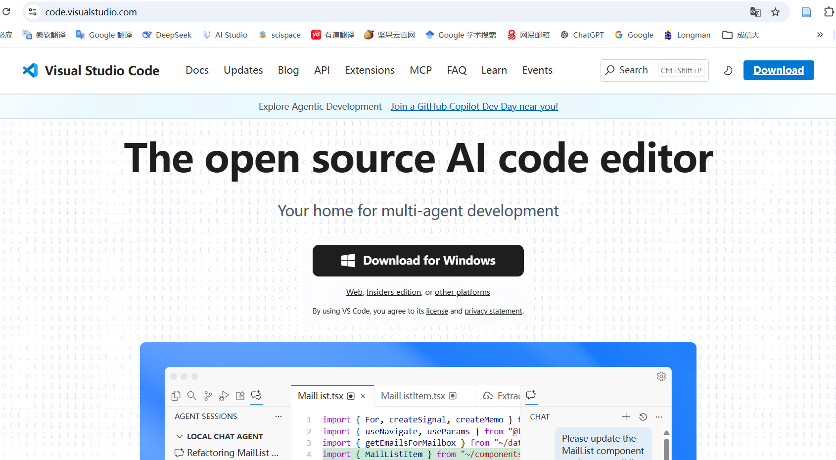Open the Learn nav link
Screen dimensions: 836x460
494,70
